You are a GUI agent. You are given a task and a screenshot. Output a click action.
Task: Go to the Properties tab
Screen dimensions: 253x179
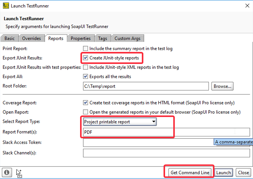(x=80, y=38)
